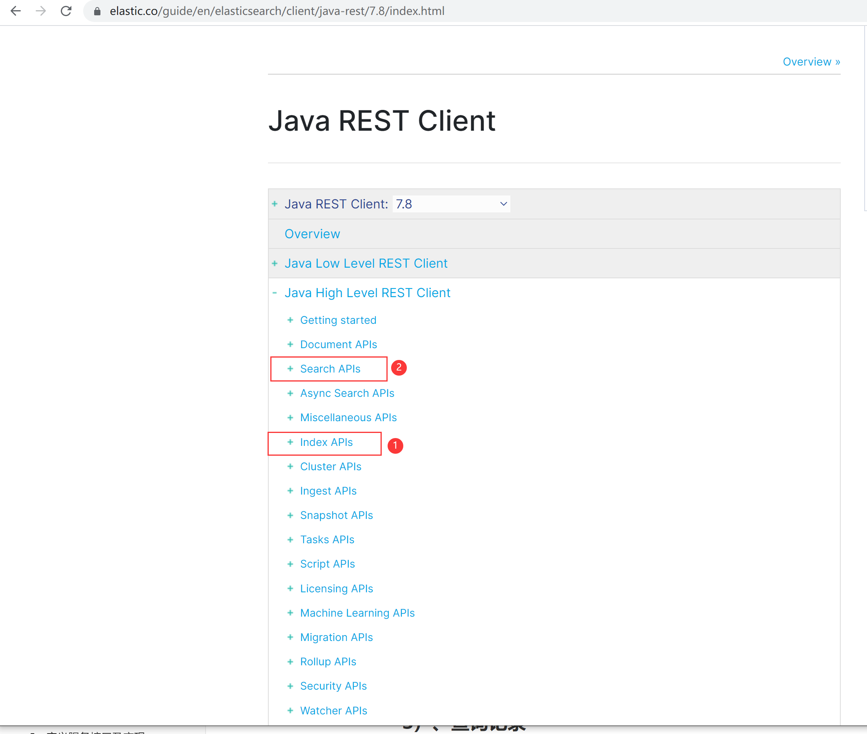Expand the Search APIs plus icon
This screenshot has width=867, height=734.
pyautogui.click(x=290, y=369)
